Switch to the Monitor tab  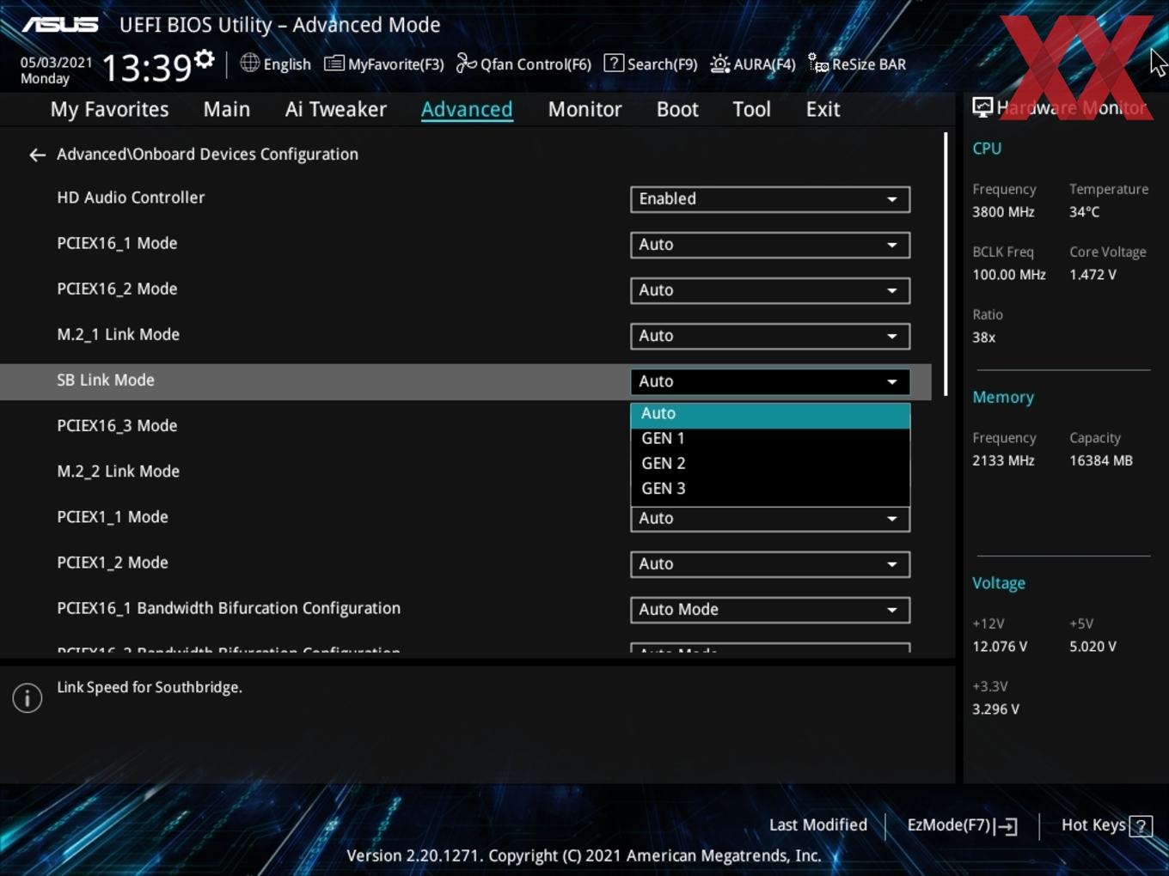tap(584, 109)
